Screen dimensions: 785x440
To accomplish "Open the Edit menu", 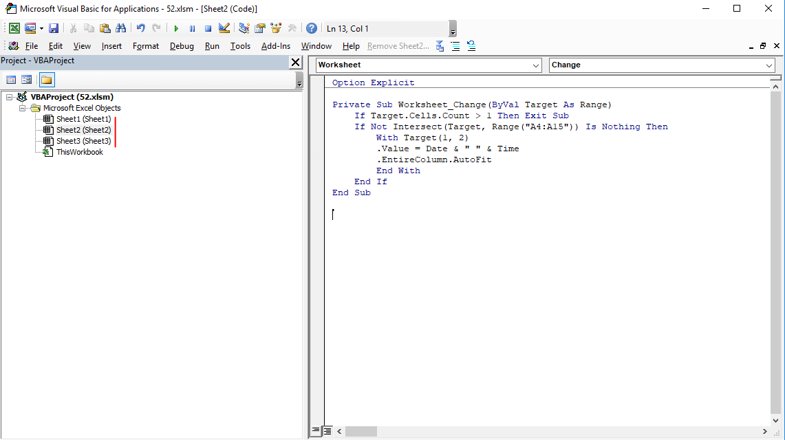I will coord(56,46).
